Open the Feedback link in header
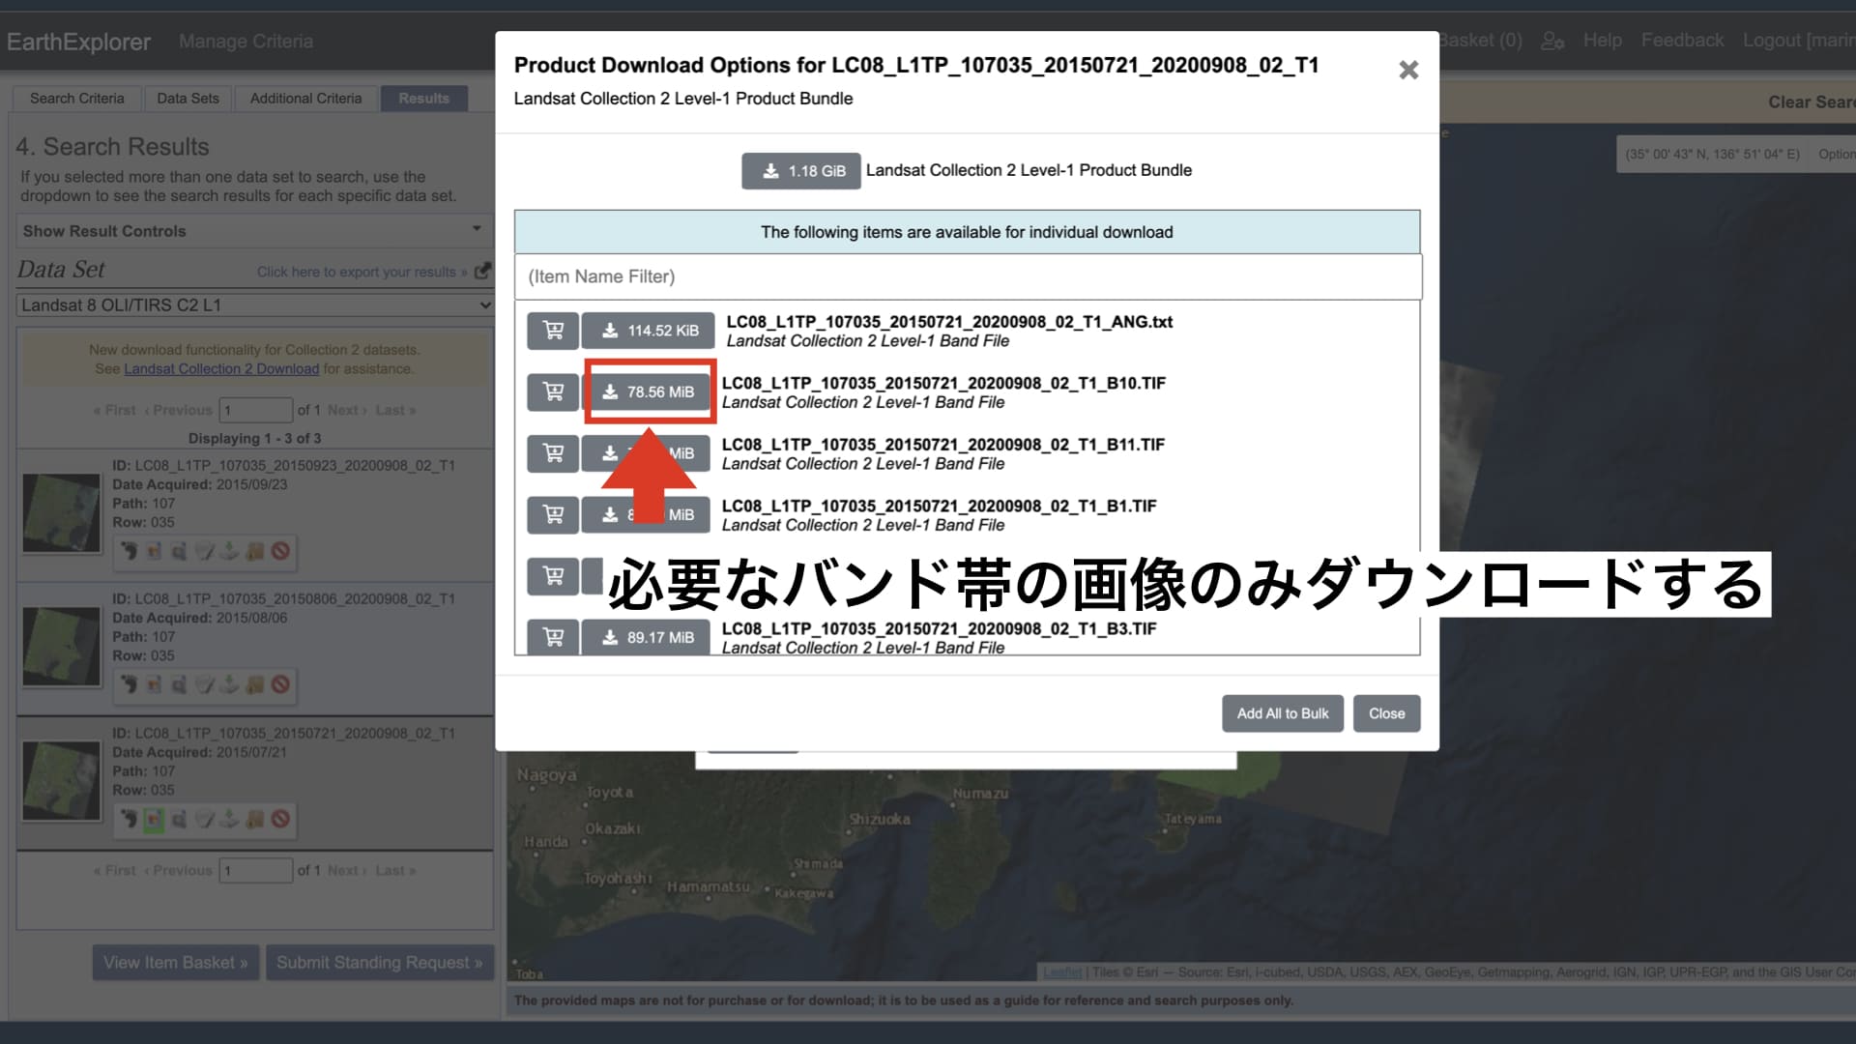The image size is (1856, 1044). point(1682,41)
